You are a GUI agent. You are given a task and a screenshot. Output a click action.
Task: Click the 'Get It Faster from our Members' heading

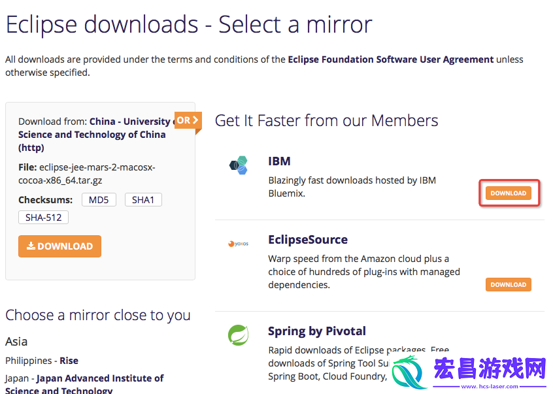327,120
